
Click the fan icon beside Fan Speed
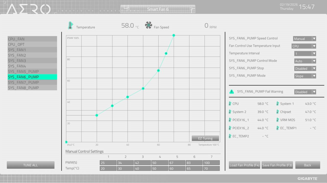coord(148,25)
